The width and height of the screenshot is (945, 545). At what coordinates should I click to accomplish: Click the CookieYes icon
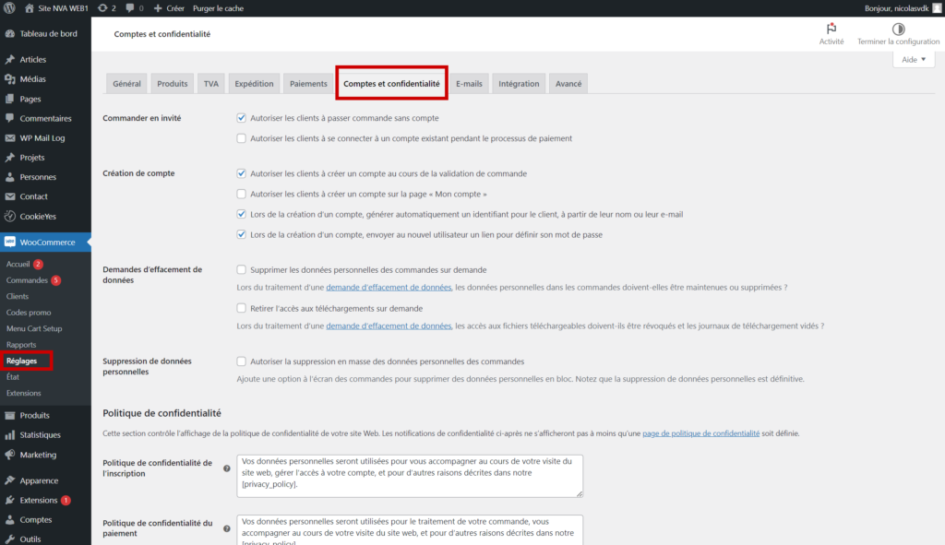[x=9, y=216]
